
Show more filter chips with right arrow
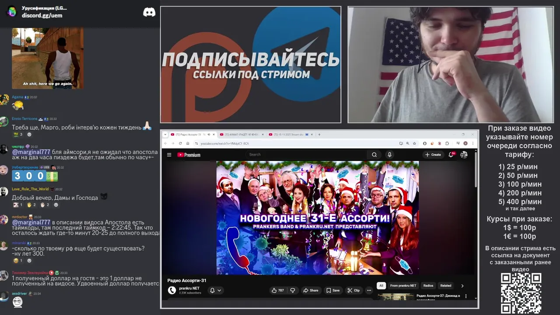click(462, 286)
